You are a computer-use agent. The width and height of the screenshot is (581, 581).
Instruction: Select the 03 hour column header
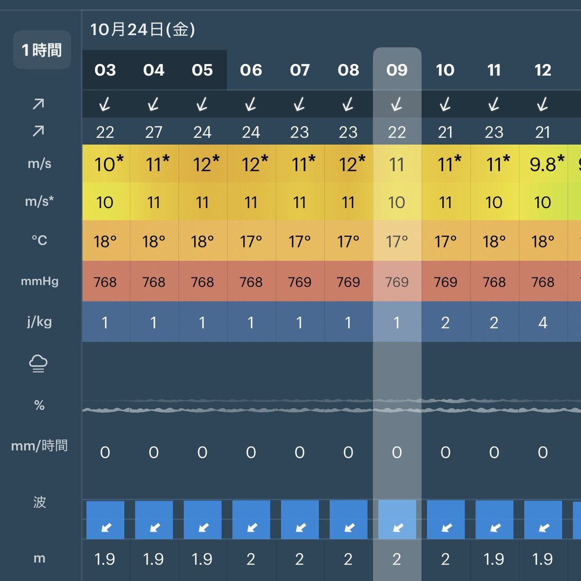point(105,70)
